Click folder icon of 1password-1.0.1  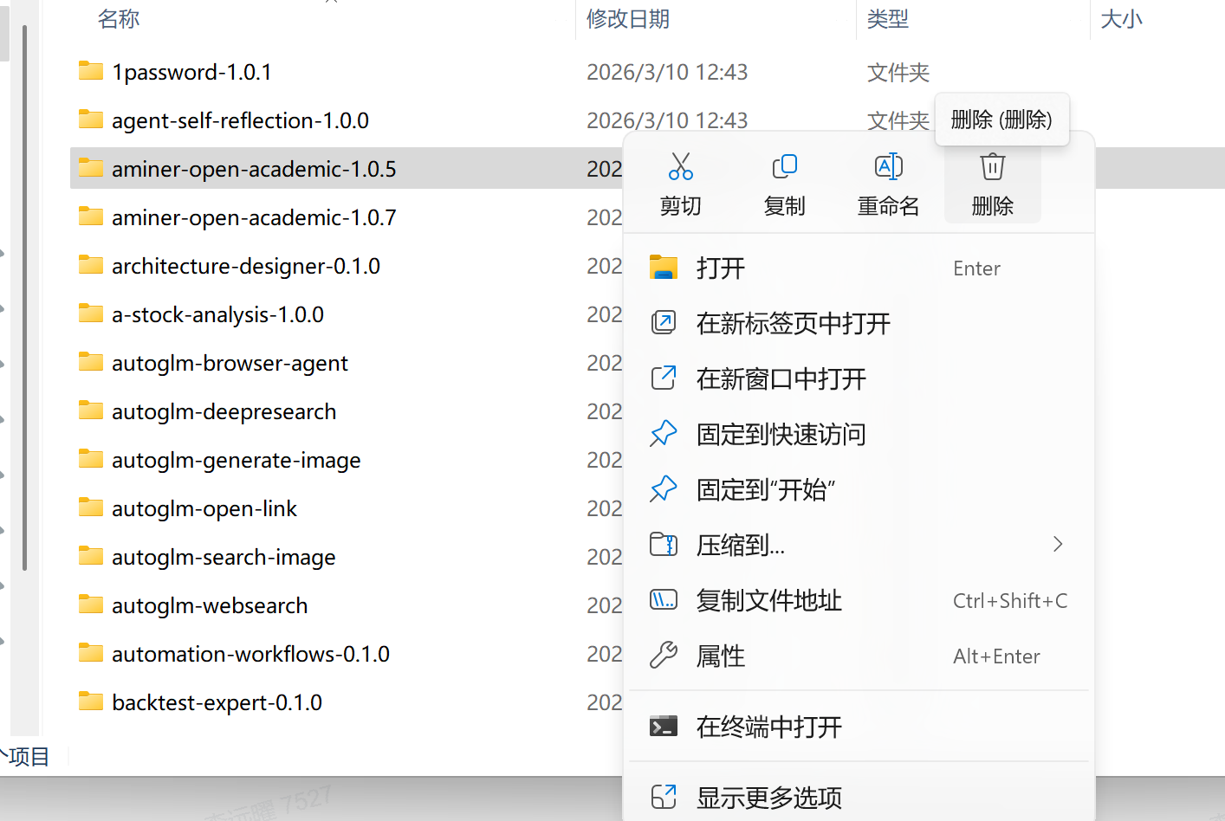[91, 70]
